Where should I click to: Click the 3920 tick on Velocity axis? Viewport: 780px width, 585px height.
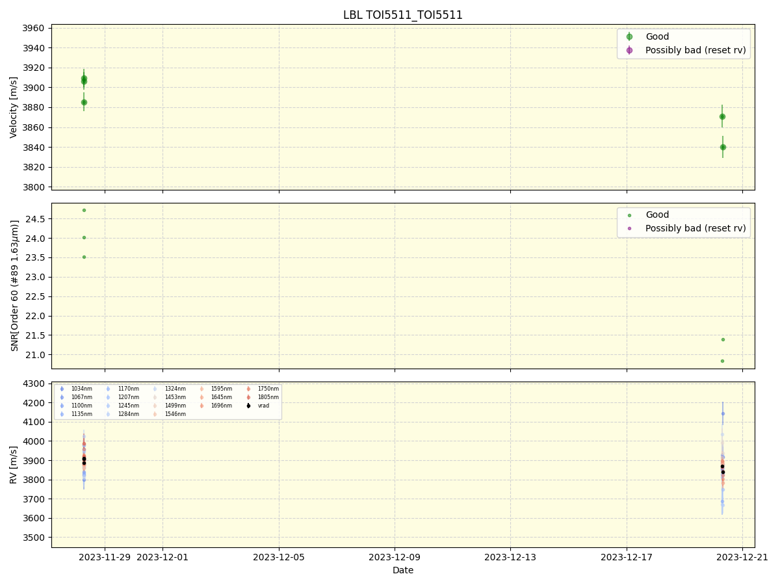(34, 68)
